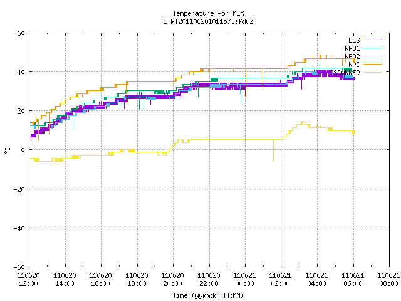Click the orange NPI legend line sample
The height and width of the screenshot is (301, 401).
[373, 64]
